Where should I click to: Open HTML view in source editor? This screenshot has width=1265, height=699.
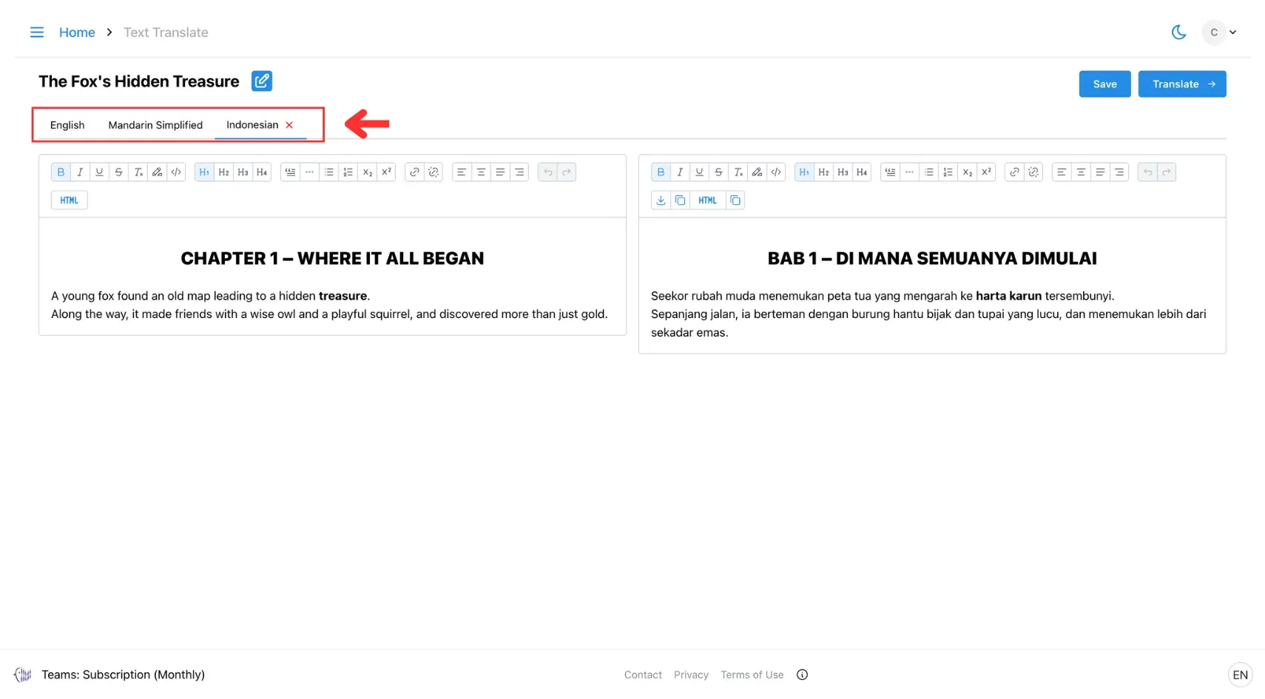(70, 200)
